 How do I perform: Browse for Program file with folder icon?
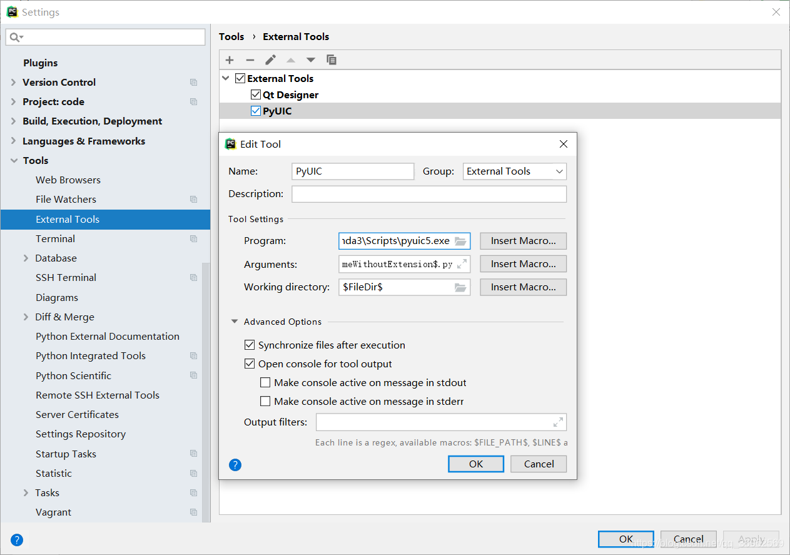pyautogui.click(x=461, y=241)
